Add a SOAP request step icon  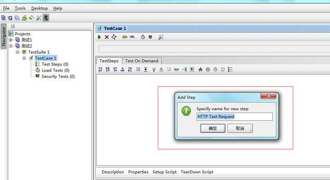100,69
